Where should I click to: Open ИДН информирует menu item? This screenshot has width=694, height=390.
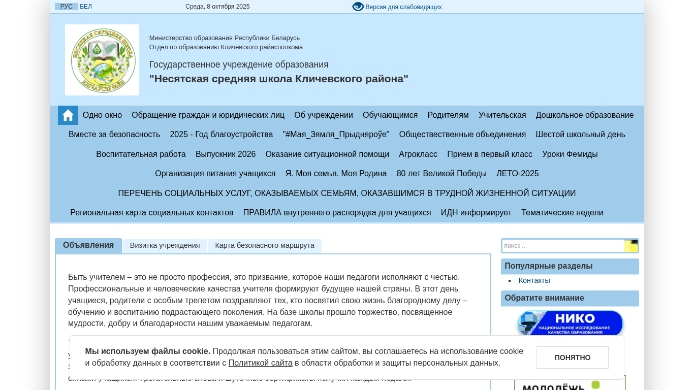coord(476,213)
